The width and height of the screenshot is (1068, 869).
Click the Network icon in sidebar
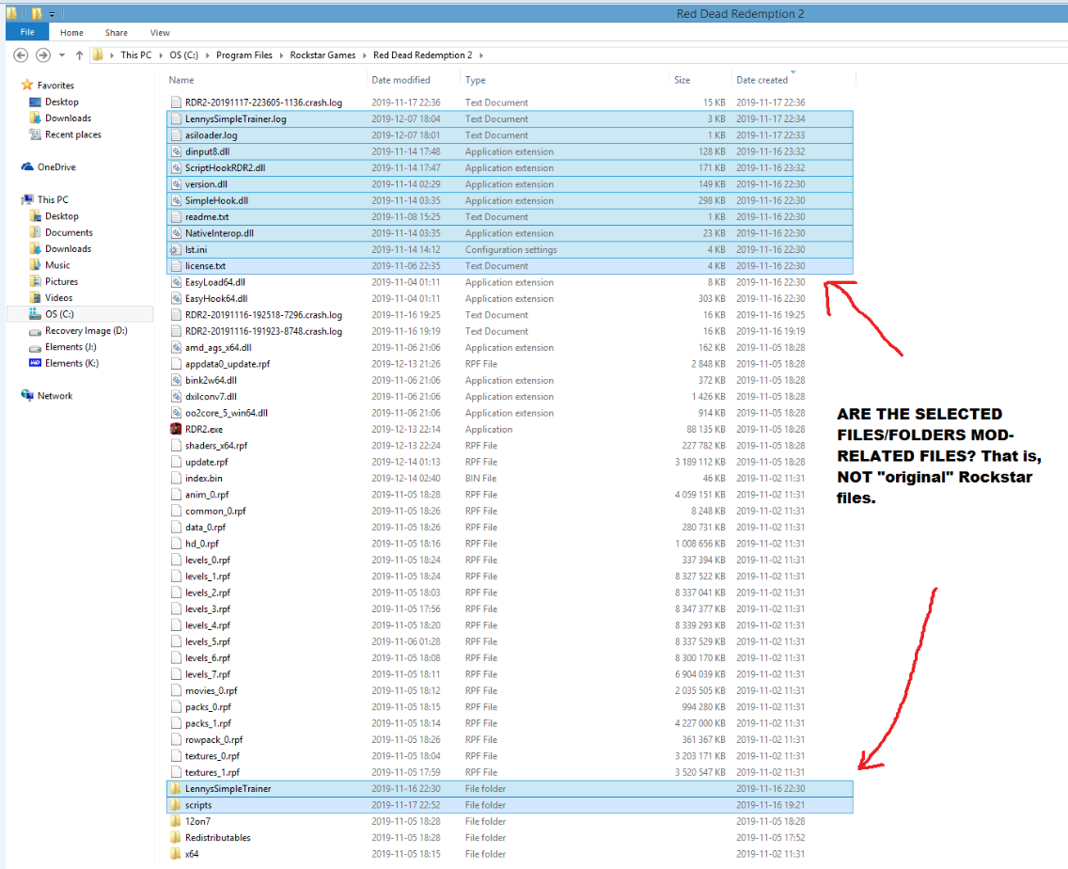tap(27, 395)
